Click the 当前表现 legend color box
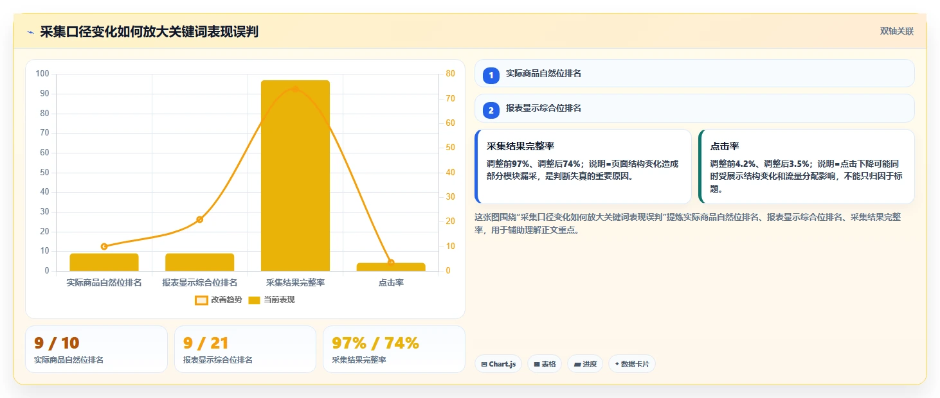 coord(255,300)
